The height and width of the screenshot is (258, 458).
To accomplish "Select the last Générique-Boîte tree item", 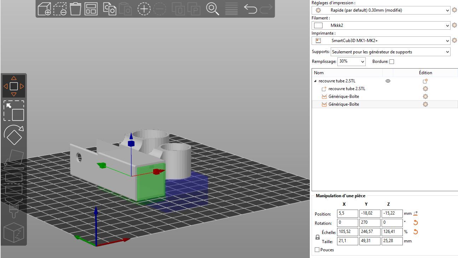I will 344,104.
